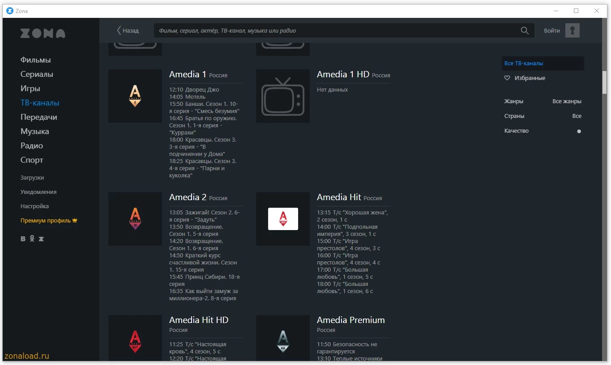
Task: Click the heart icon next to Избранные
Action: click(x=507, y=78)
